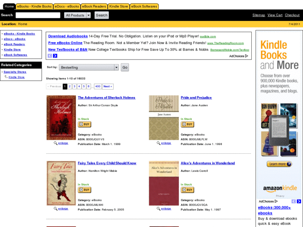The image size is (303, 227).
Task: Jump to results page 400
Action: point(98,86)
